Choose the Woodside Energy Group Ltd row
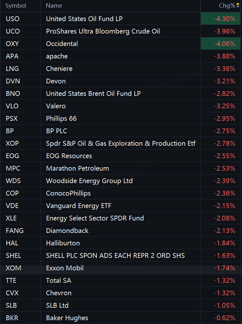The image size is (242, 324). (x=120, y=181)
